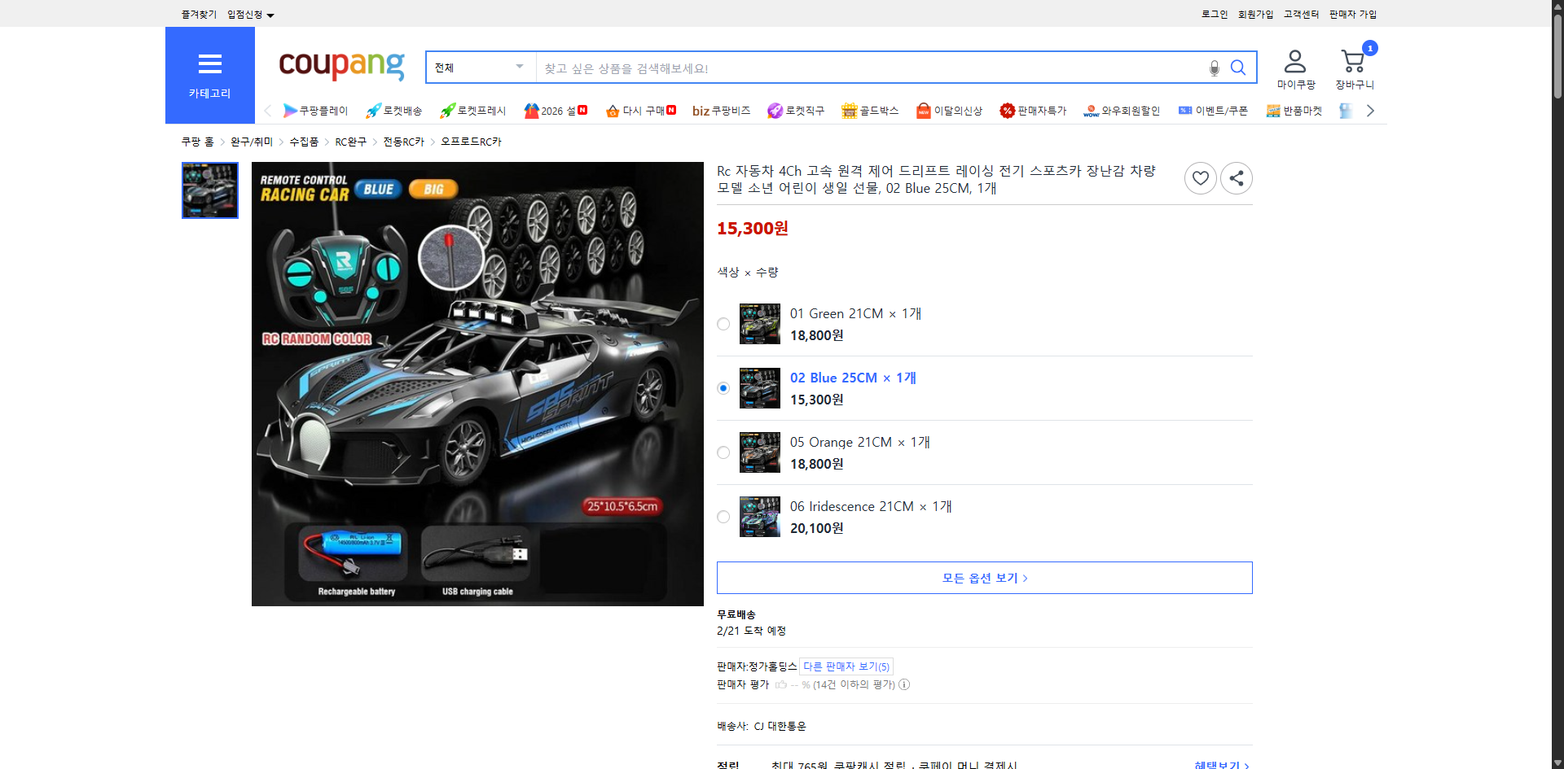1564x769 pixels.
Task: Add product to wishlist with heart icon
Action: point(1201,178)
